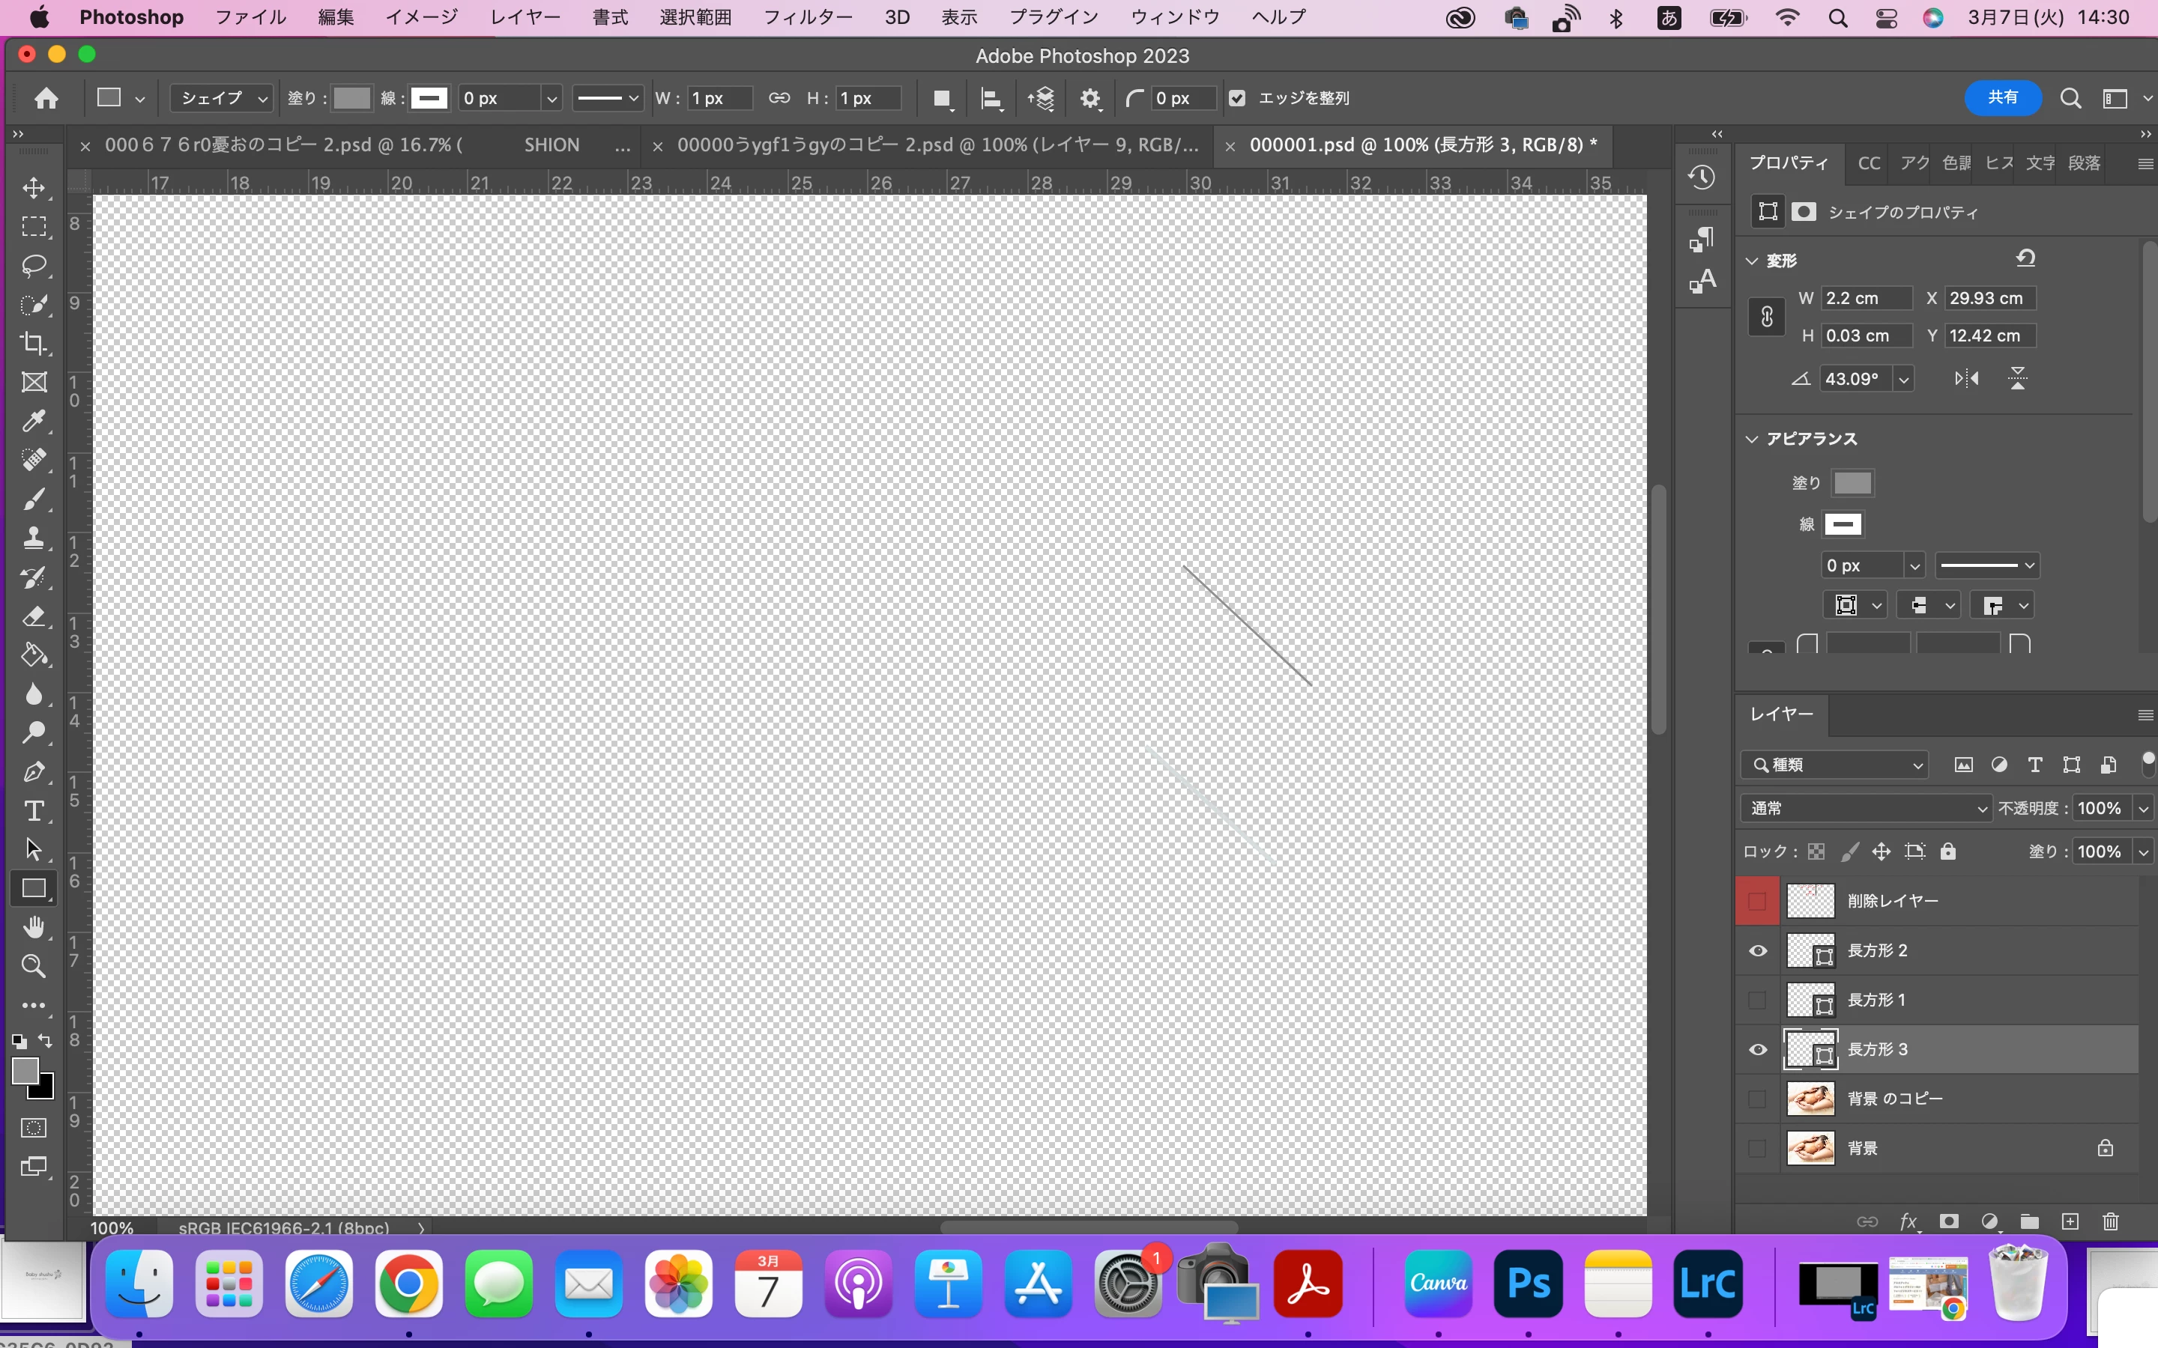This screenshot has height=1348, width=2158.
Task: Show the 背景 のコピー layer
Action: click(1758, 1099)
